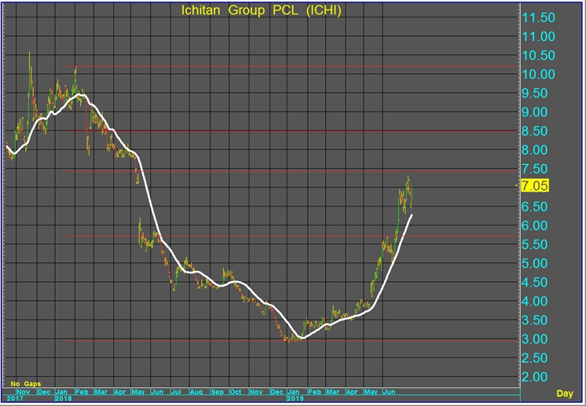Click the Nov label above 2017
Image resolution: width=586 pixels, height=406 pixels.
(23, 392)
